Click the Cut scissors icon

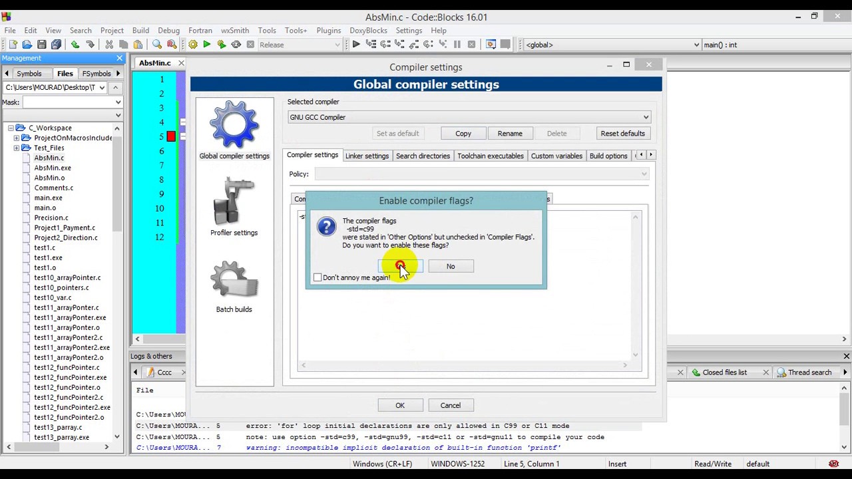[109, 45]
